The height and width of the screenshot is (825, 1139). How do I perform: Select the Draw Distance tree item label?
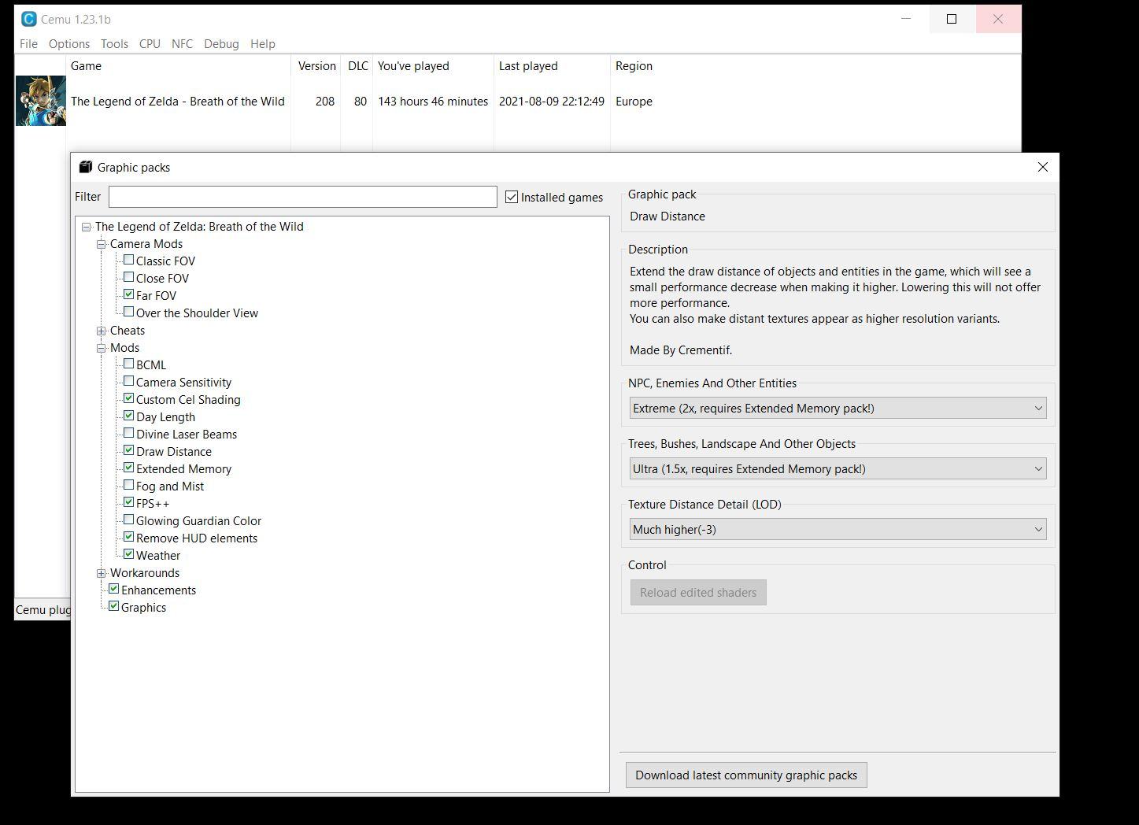[x=174, y=452]
